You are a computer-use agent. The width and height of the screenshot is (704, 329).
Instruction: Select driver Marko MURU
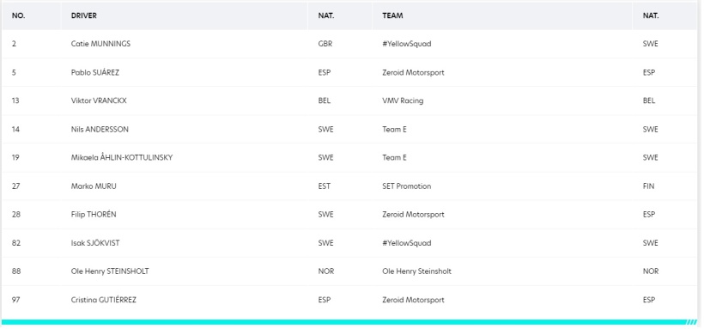point(94,186)
